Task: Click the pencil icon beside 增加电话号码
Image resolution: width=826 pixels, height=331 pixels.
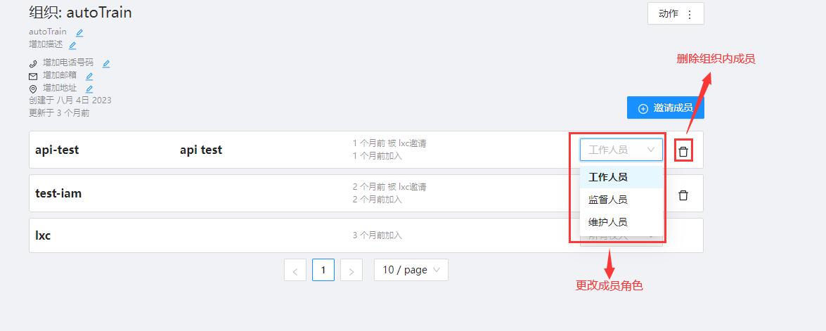Action: coord(106,63)
